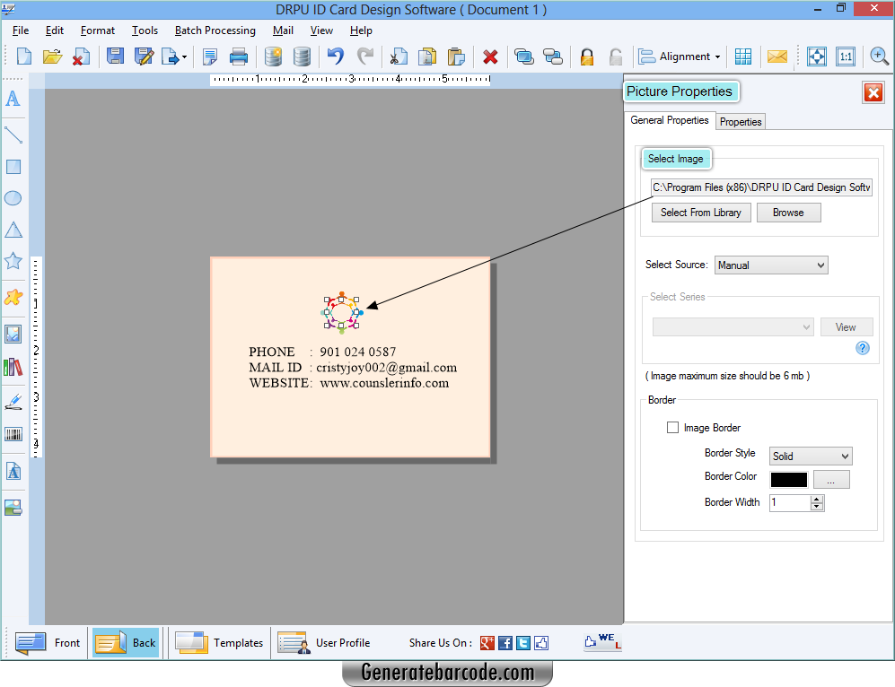Viewport: 895px width, 687px height.
Task: Click the 1:1 actual size icon
Action: (846, 56)
